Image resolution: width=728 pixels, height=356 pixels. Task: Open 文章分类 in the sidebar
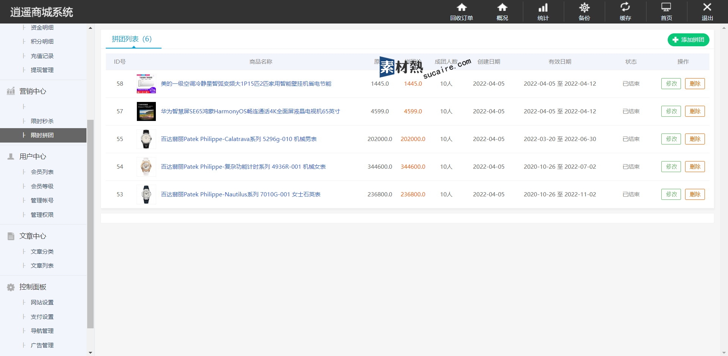[x=42, y=252]
